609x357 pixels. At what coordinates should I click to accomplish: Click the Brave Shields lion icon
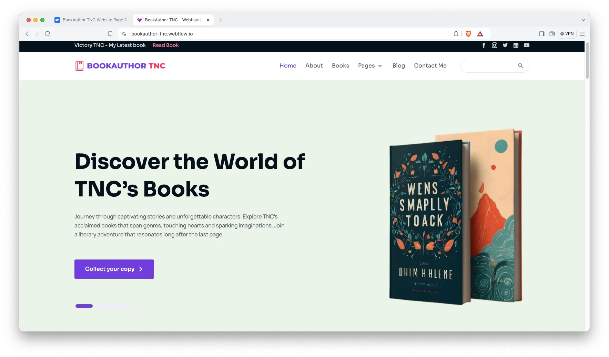tap(468, 34)
